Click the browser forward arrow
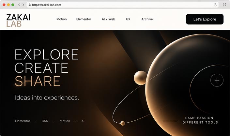Image resolution: width=230 pixels, height=136 pixels. (x=23, y=5)
